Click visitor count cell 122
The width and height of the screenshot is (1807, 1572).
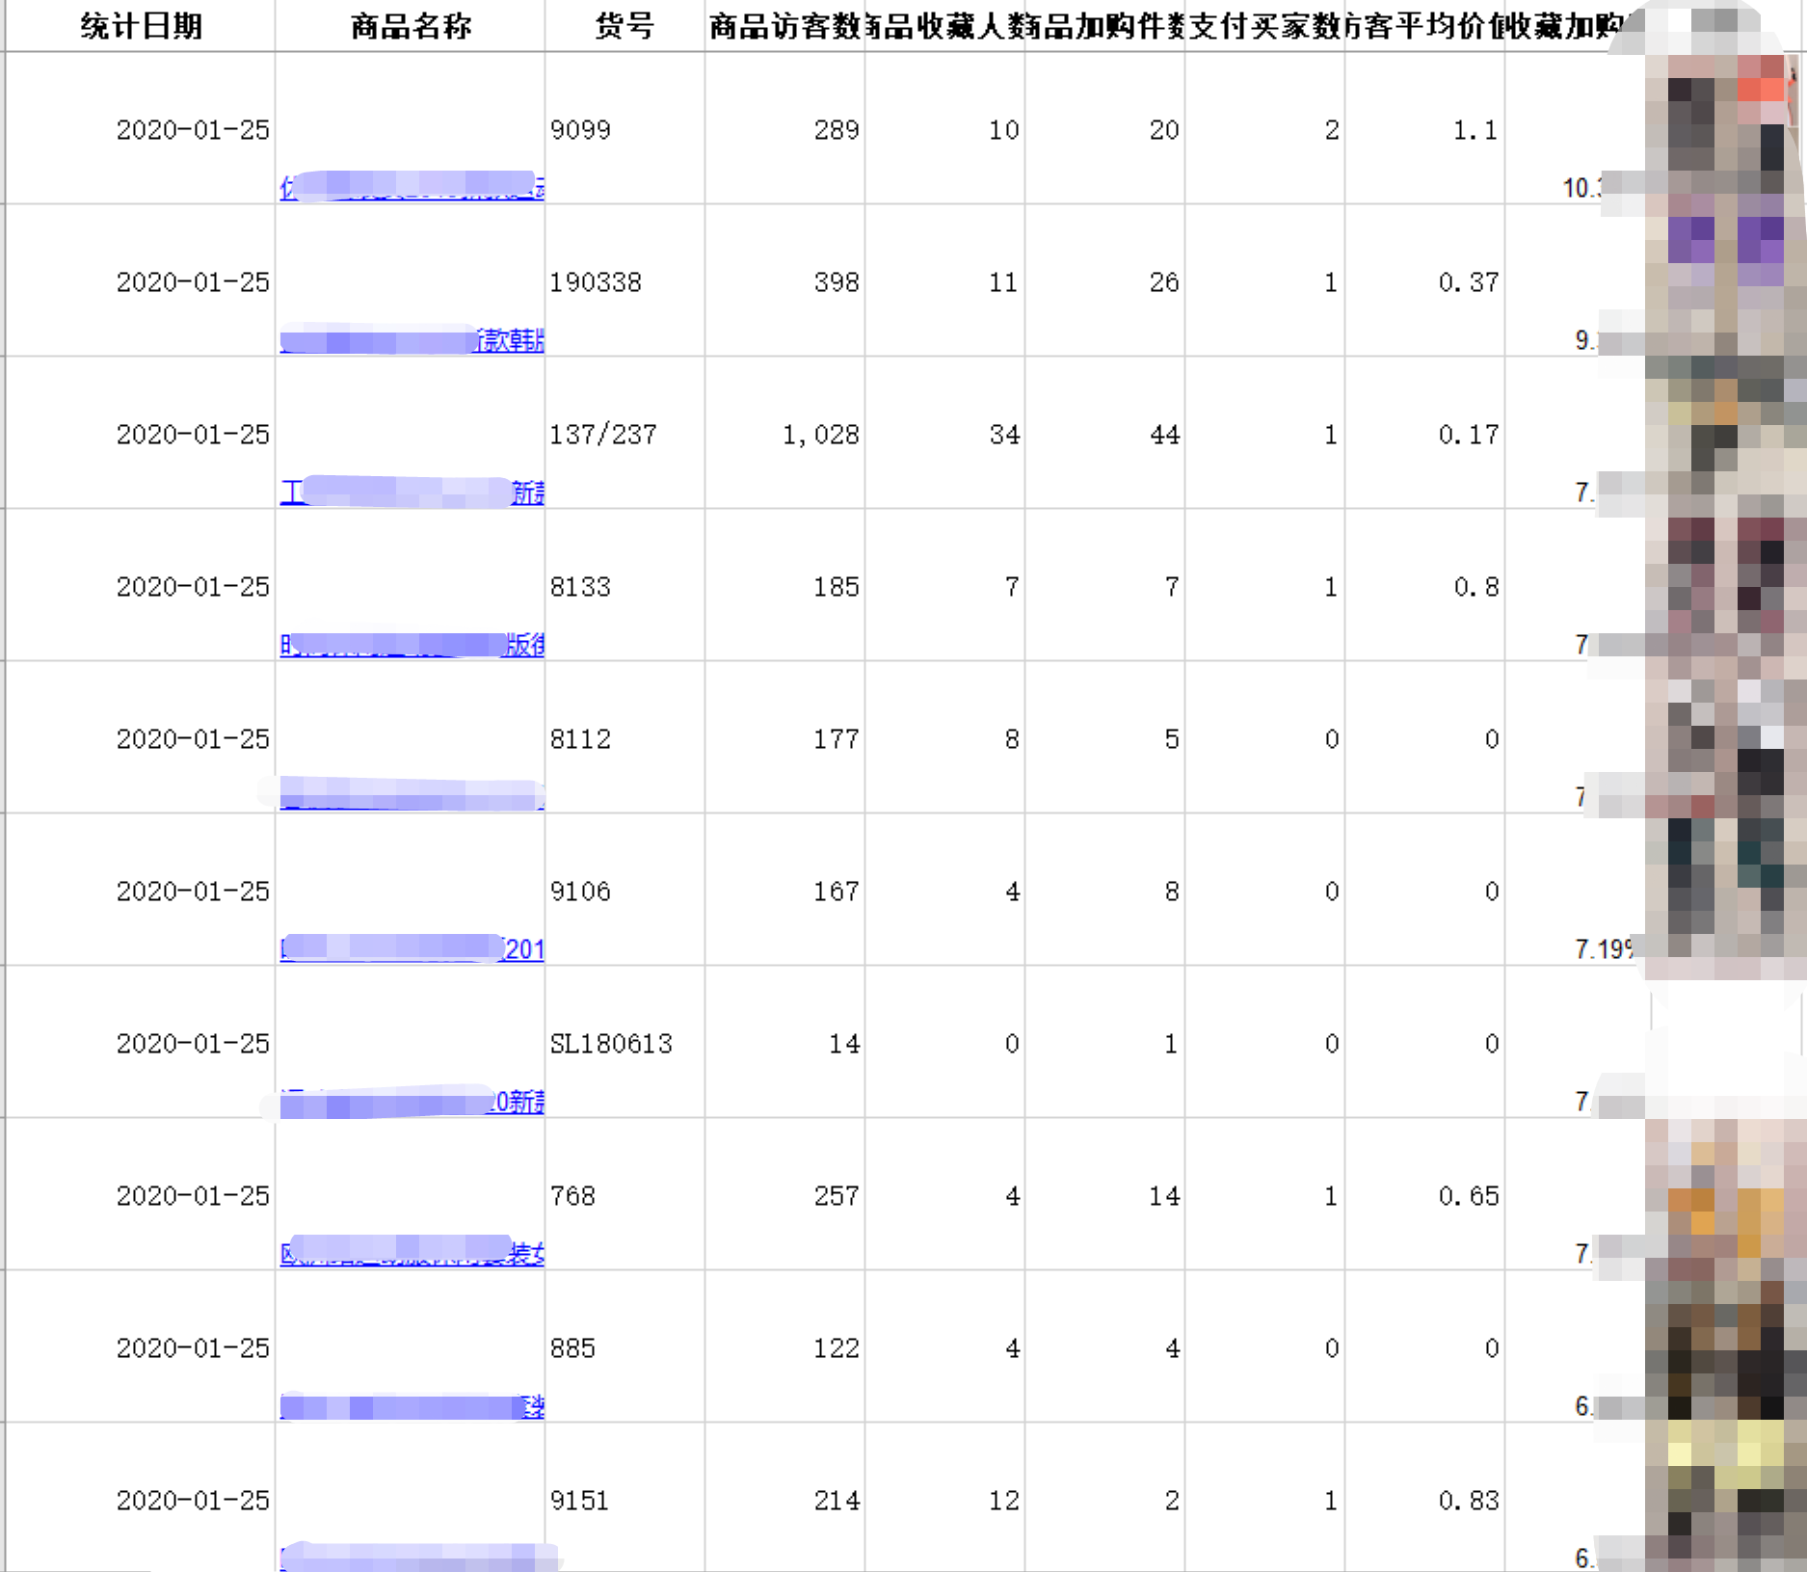click(x=784, y=1347)
